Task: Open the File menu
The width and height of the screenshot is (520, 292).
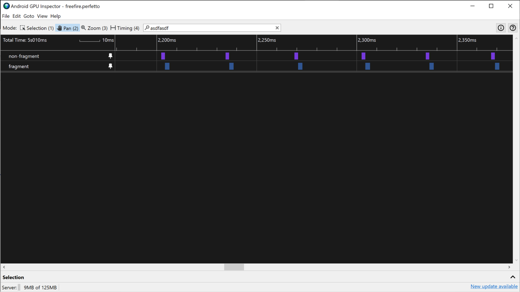Action: [x=6, y=16]
